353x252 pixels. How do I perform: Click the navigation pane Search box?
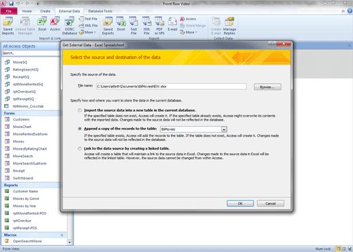(31, 53)
